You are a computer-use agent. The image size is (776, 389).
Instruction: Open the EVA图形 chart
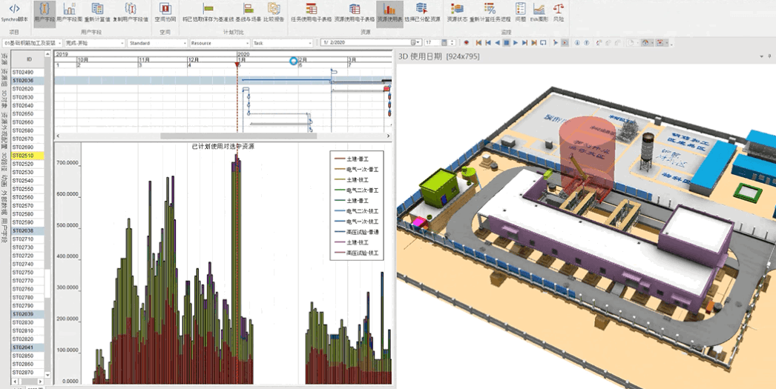pos(539,13)
